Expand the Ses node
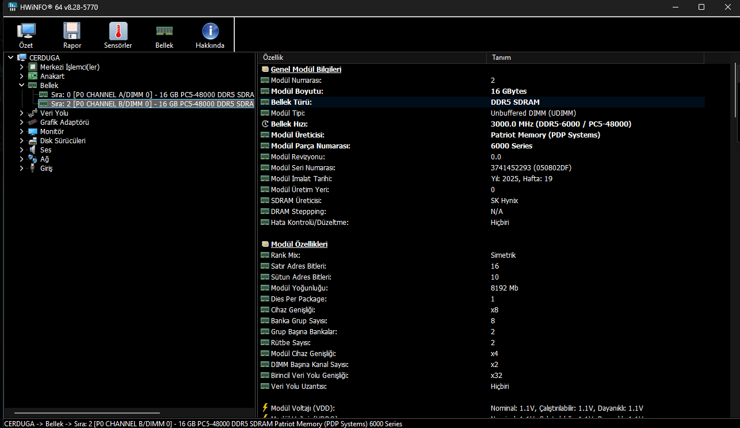Image resolution: width=740 pixels, height=428 pixels. 21,150
